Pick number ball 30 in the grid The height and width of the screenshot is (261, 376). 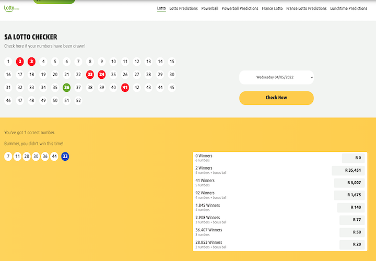point(172,75)
